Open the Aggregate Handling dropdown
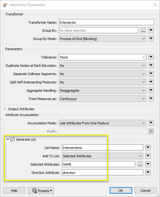 (102, 90)
